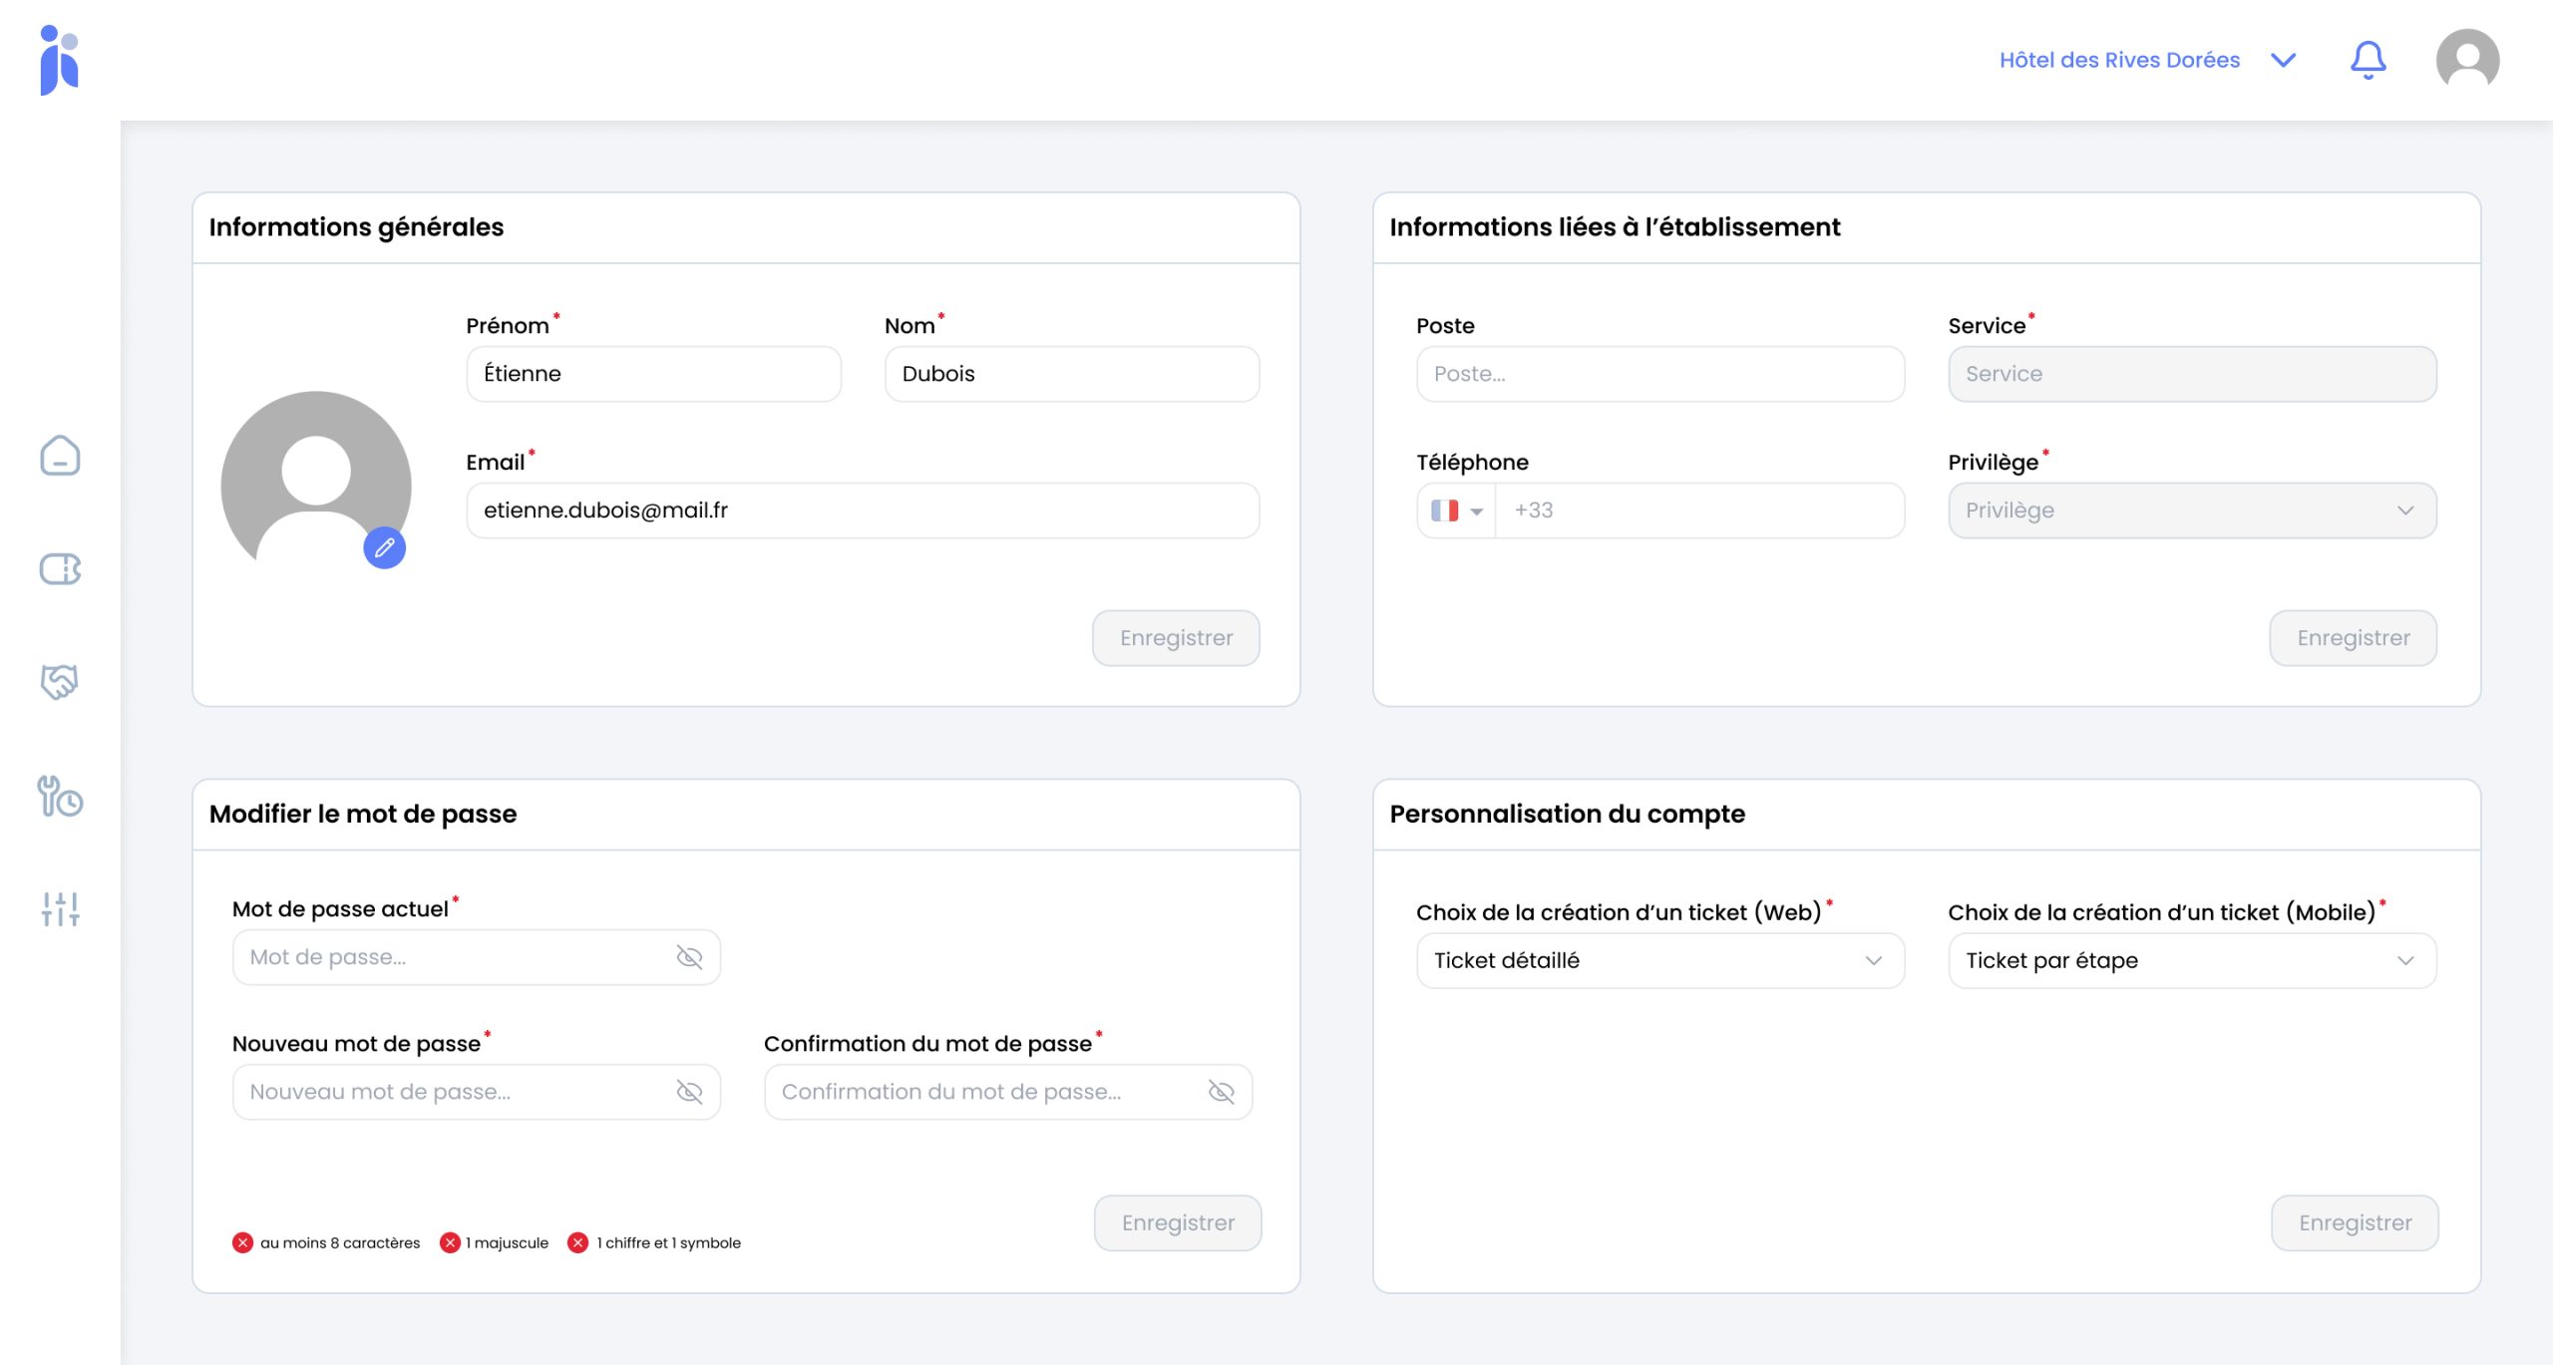Reveal the password confirmation field text
Screen dimensions: 2553x1365
pos(1221,1092)
